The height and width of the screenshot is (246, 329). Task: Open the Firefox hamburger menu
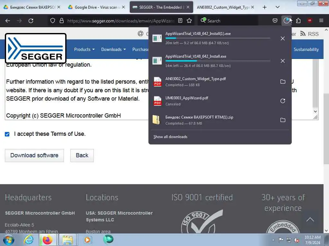[x=321, y=20]
